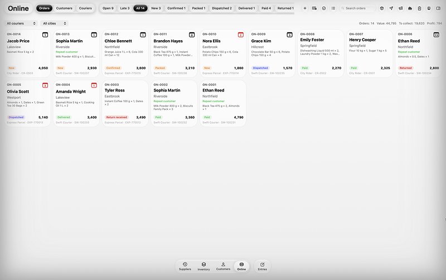This screenshot has height=280, width=446.
Task: Open Emily Foster order ON-0008 card
Action: (x=321, y=53)
